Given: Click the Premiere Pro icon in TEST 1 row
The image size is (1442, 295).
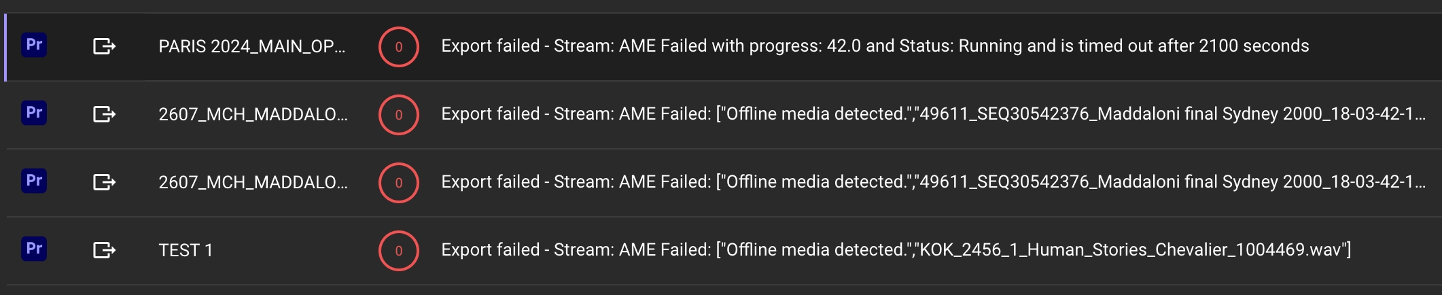Looking at the screenshot, I should point(34,249).
